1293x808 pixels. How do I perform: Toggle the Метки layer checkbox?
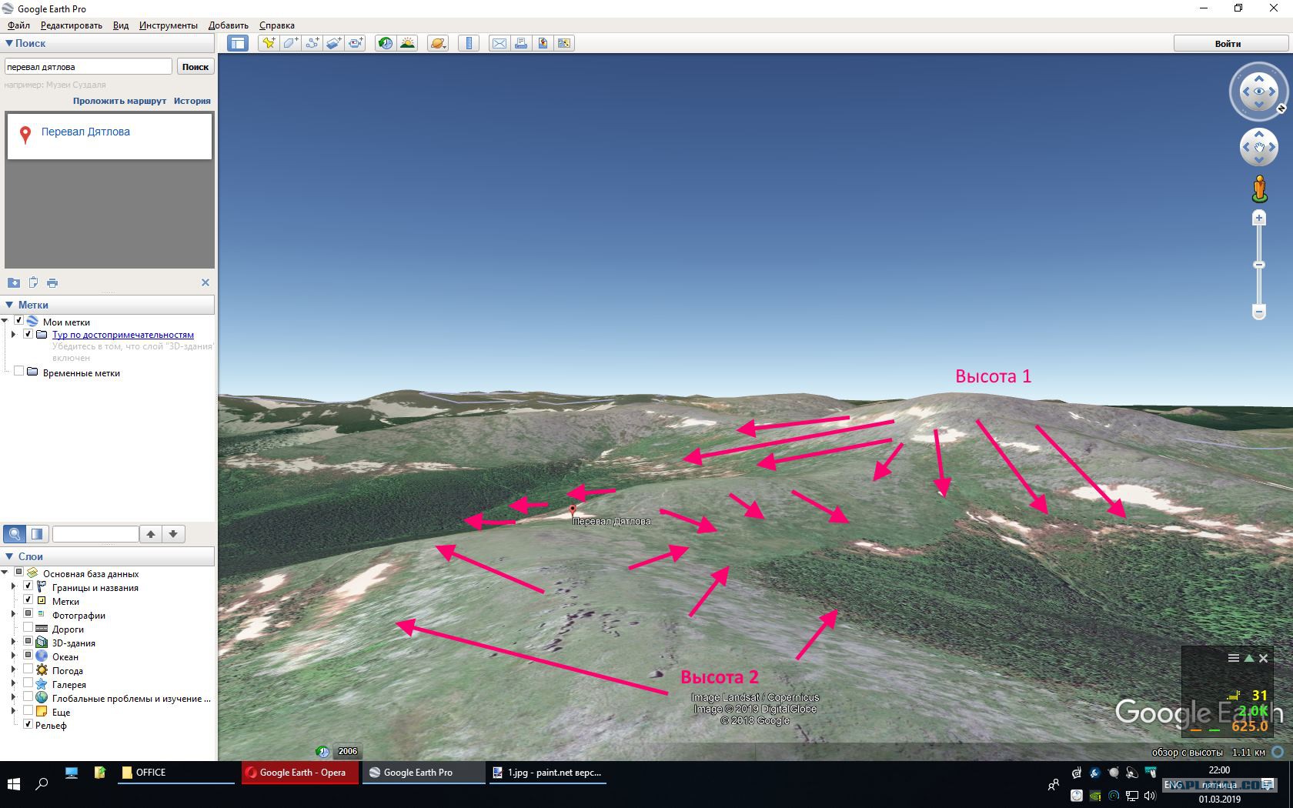pos(28,600)
